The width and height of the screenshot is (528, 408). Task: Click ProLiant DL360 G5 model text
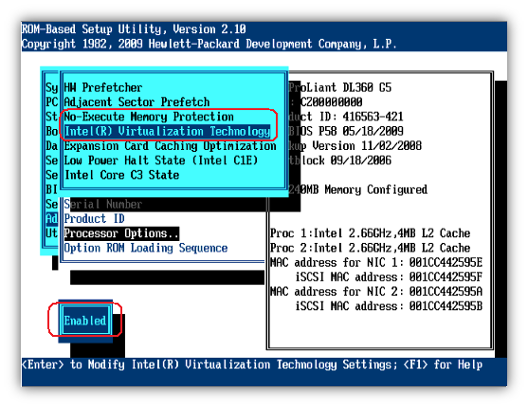point(340,87)
